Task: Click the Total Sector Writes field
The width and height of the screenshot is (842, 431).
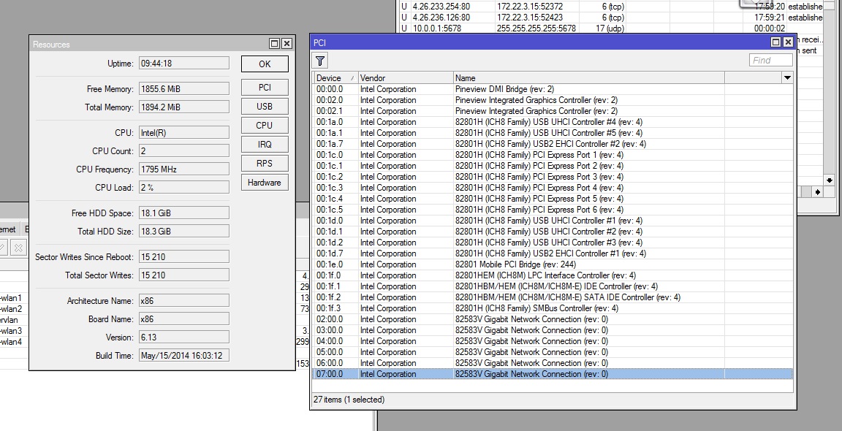Action: click(184, 275)
